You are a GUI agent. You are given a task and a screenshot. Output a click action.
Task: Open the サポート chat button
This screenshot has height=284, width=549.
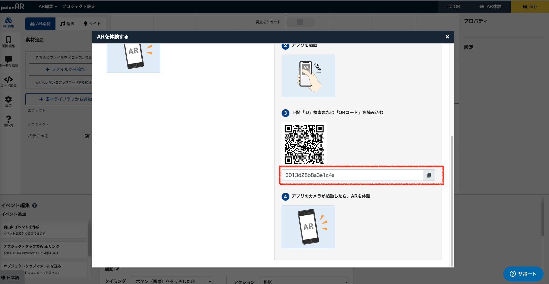pos(523,274)
